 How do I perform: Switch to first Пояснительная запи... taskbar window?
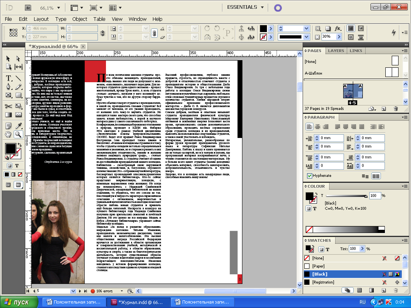click(74, 302)
